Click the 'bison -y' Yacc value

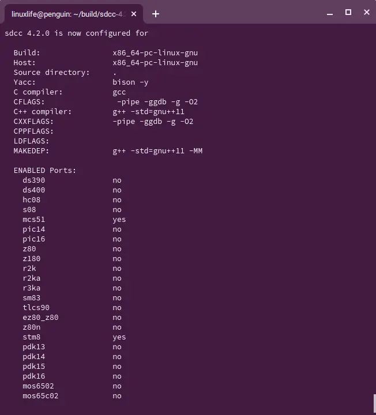tap(130, 82)
